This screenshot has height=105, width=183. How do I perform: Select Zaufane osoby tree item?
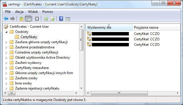[26, 78]
